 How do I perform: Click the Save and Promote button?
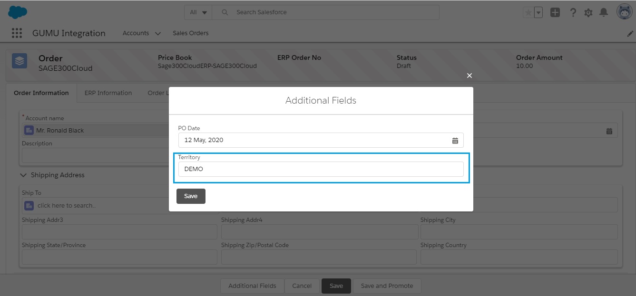387,286
